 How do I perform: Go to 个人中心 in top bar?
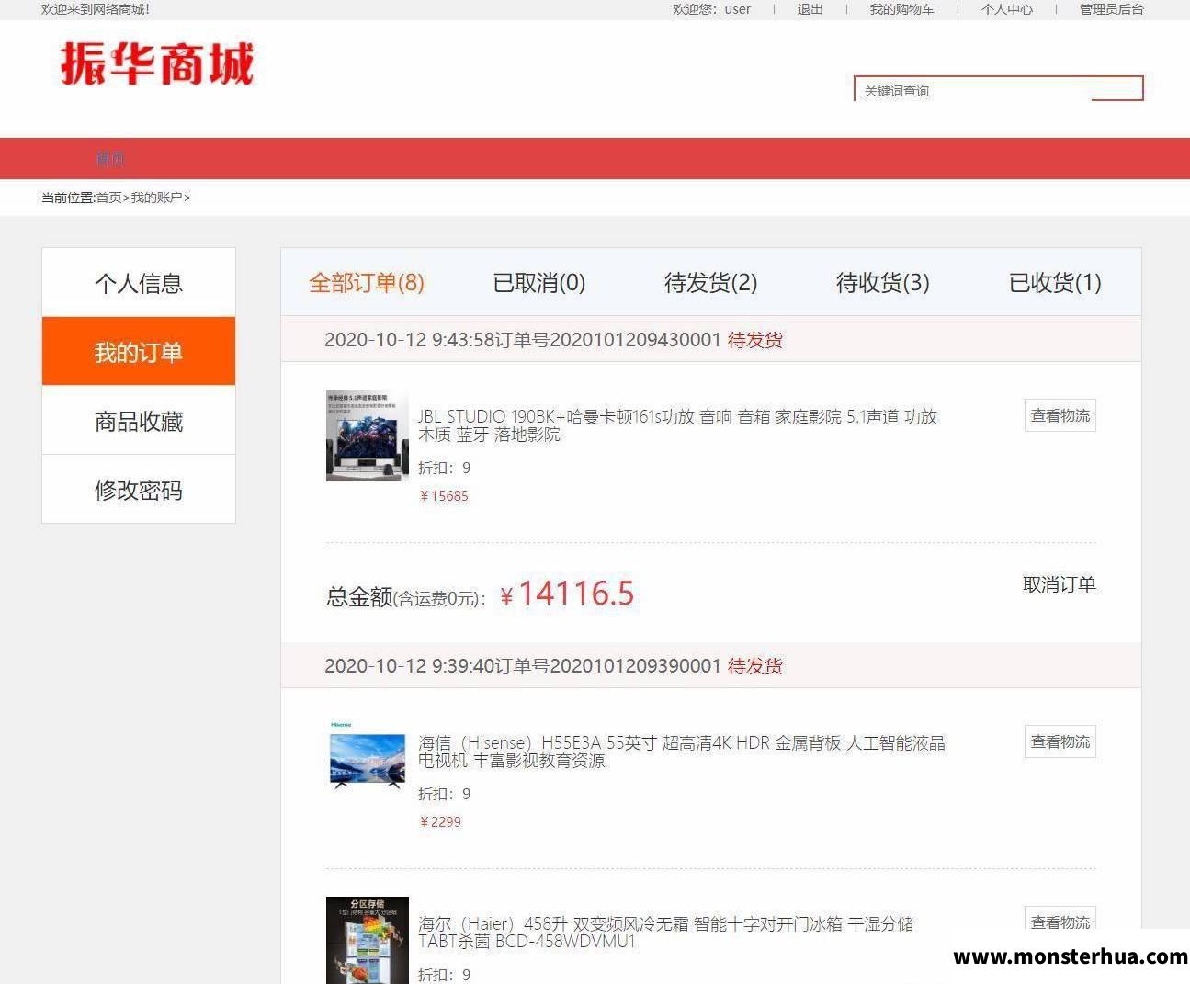1006,9
